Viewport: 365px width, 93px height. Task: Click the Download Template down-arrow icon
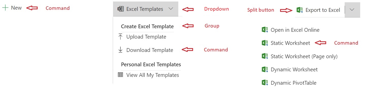120,50
